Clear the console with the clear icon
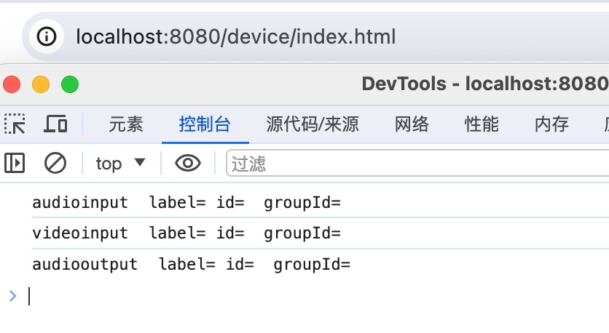Screen dimensions: 609x333 55,163
